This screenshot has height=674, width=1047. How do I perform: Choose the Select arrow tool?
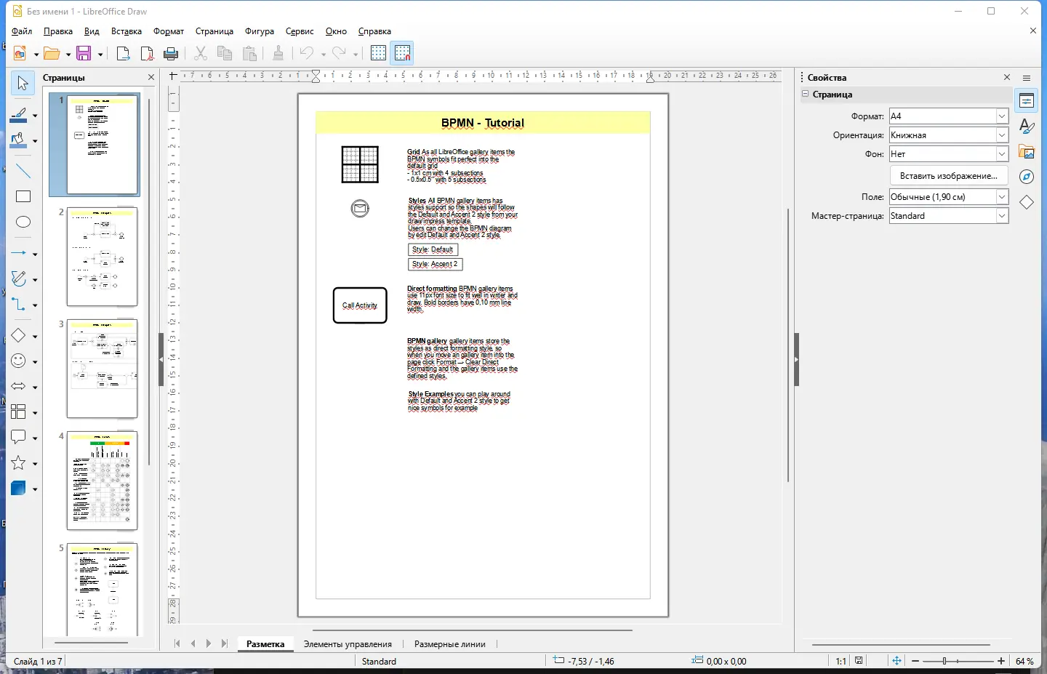tap(23, 84)
